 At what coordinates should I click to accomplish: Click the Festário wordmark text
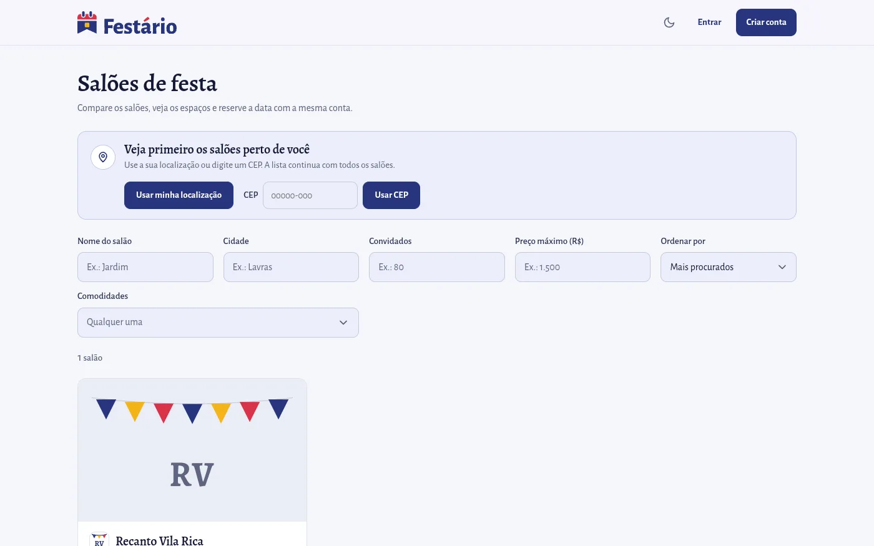pos(140,26)
